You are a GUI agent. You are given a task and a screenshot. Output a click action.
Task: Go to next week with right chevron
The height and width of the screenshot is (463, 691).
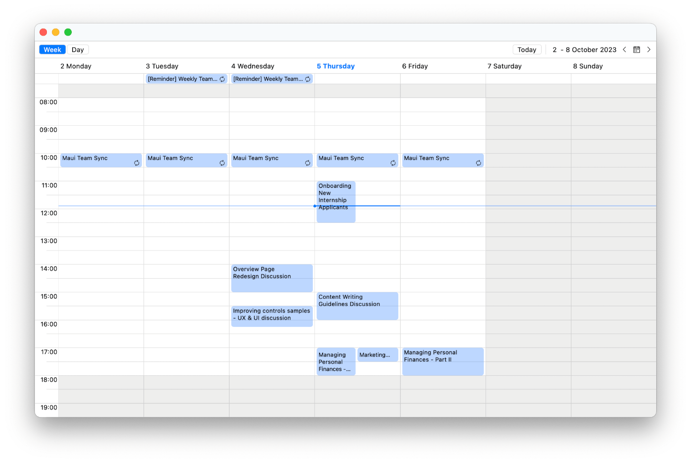click(649, 50)
